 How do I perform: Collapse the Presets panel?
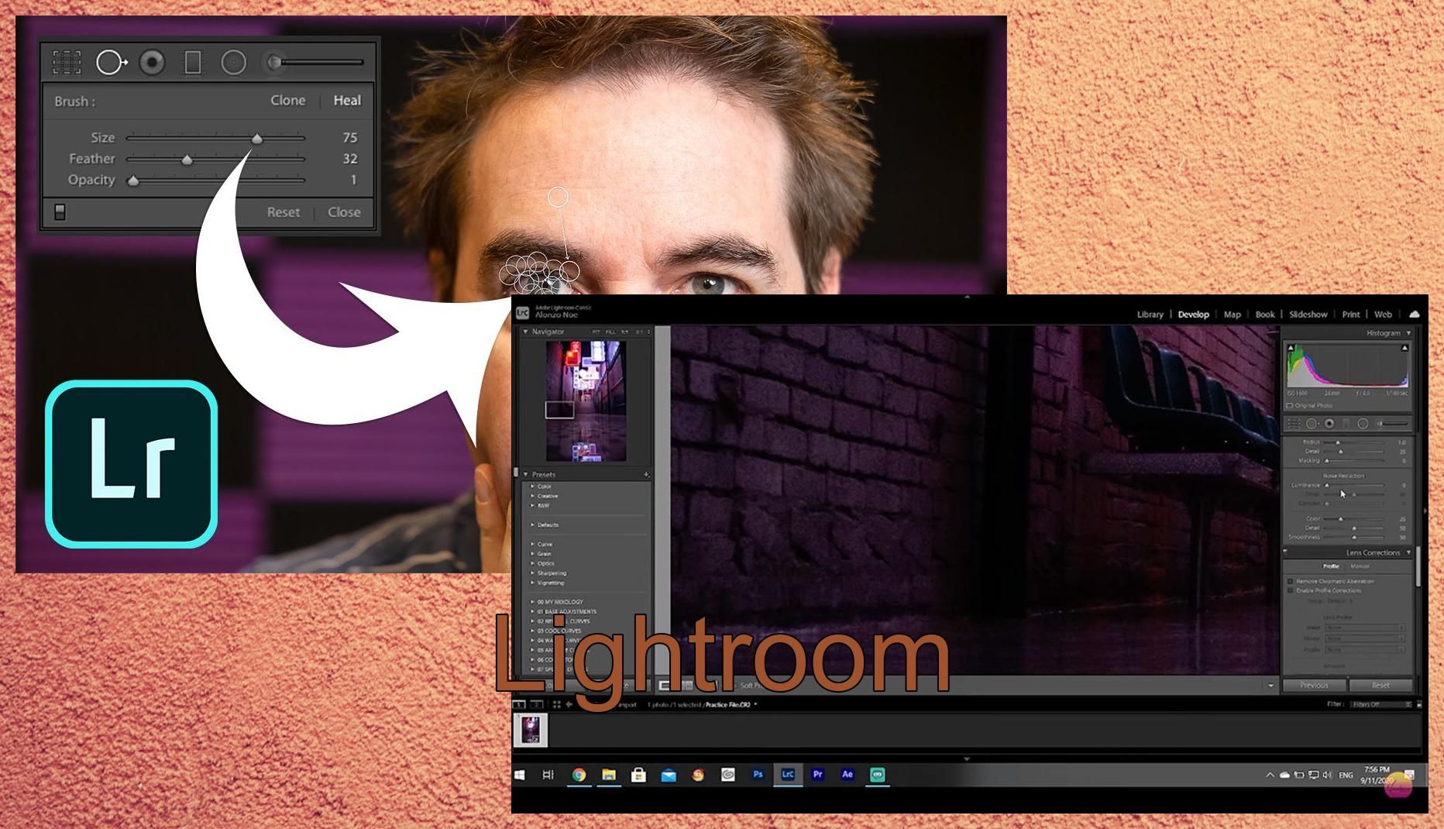point(525,474)
